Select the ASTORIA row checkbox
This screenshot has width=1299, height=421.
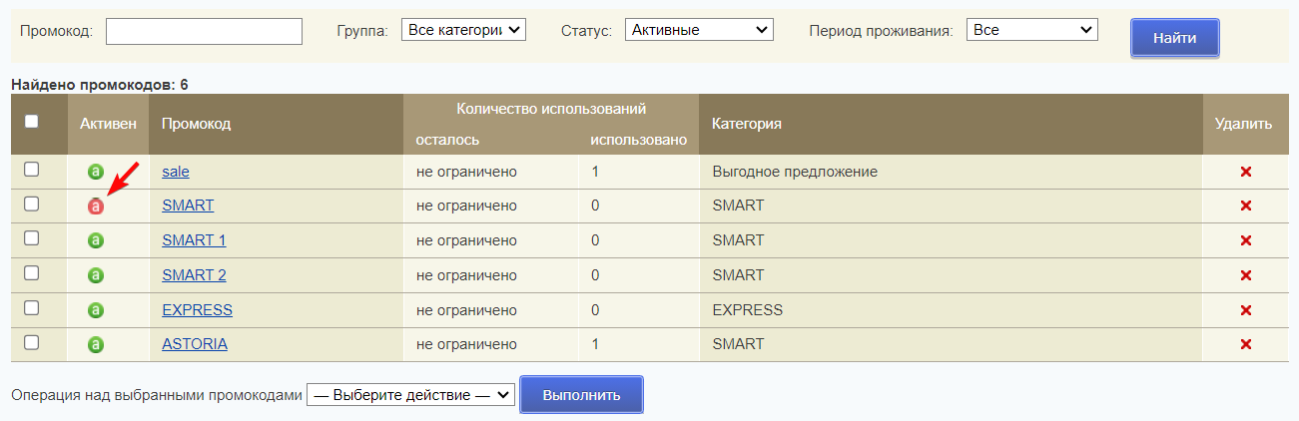31,342
